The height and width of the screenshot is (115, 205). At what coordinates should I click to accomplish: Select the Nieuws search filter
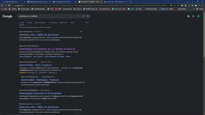[x=64, y=23]
